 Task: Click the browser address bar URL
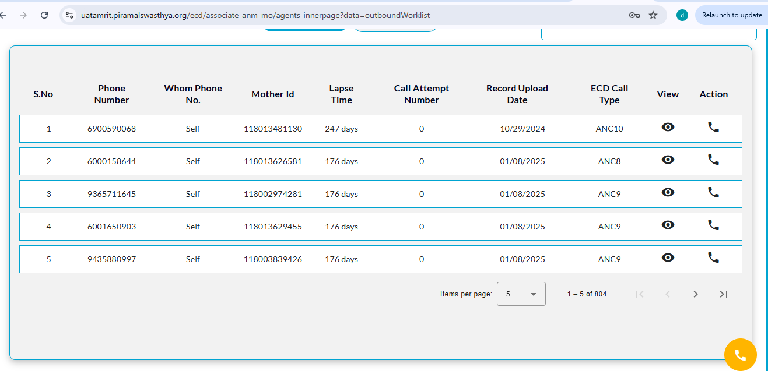(255, 15)
